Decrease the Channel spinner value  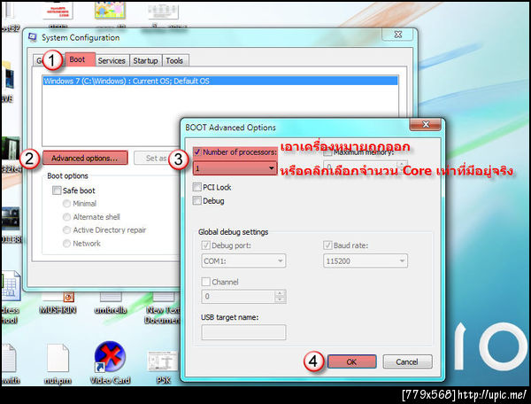pos(280,299)
